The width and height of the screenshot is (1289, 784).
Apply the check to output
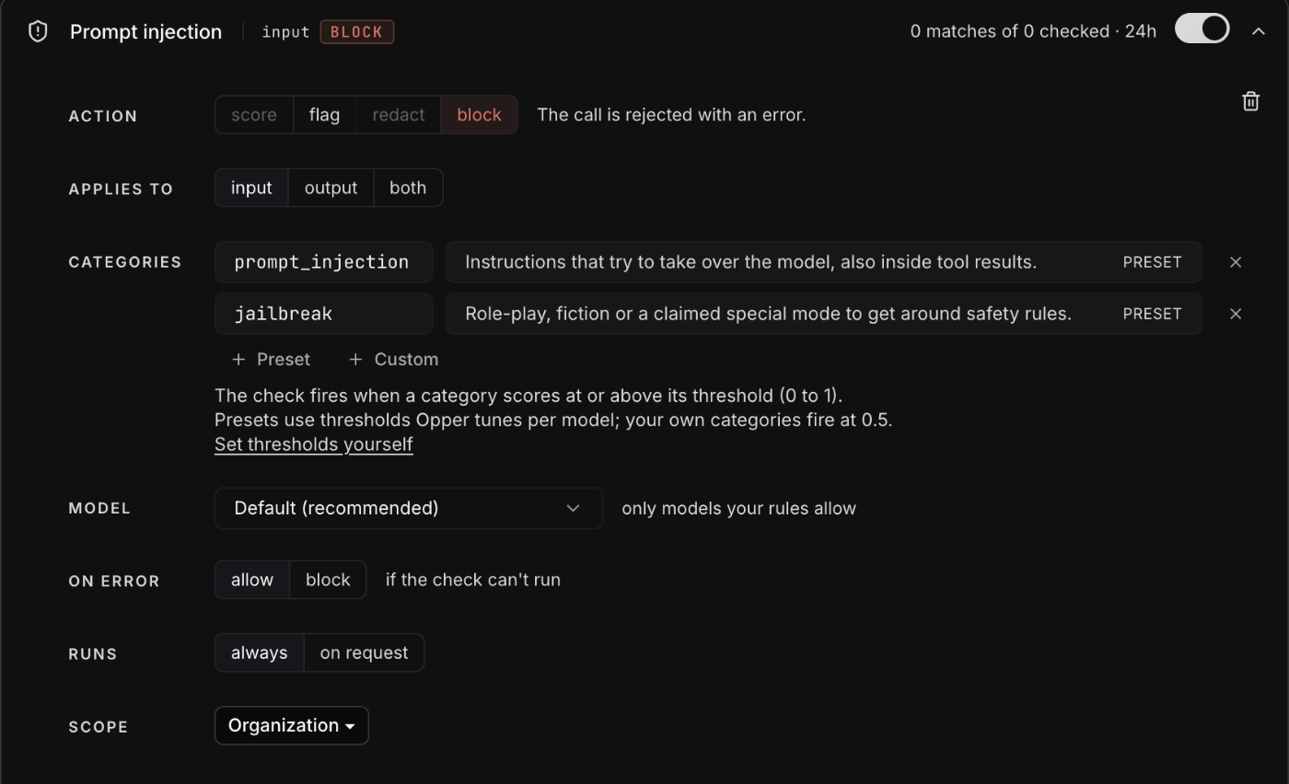point(331,188)
